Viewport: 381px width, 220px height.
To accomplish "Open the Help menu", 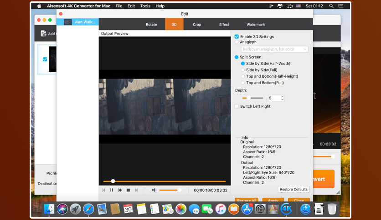I will click(x=160, y=6).
